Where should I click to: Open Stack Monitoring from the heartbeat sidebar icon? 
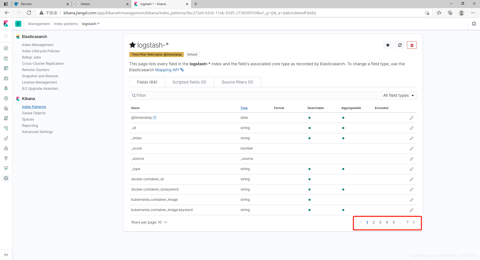[x=6, y=168]
